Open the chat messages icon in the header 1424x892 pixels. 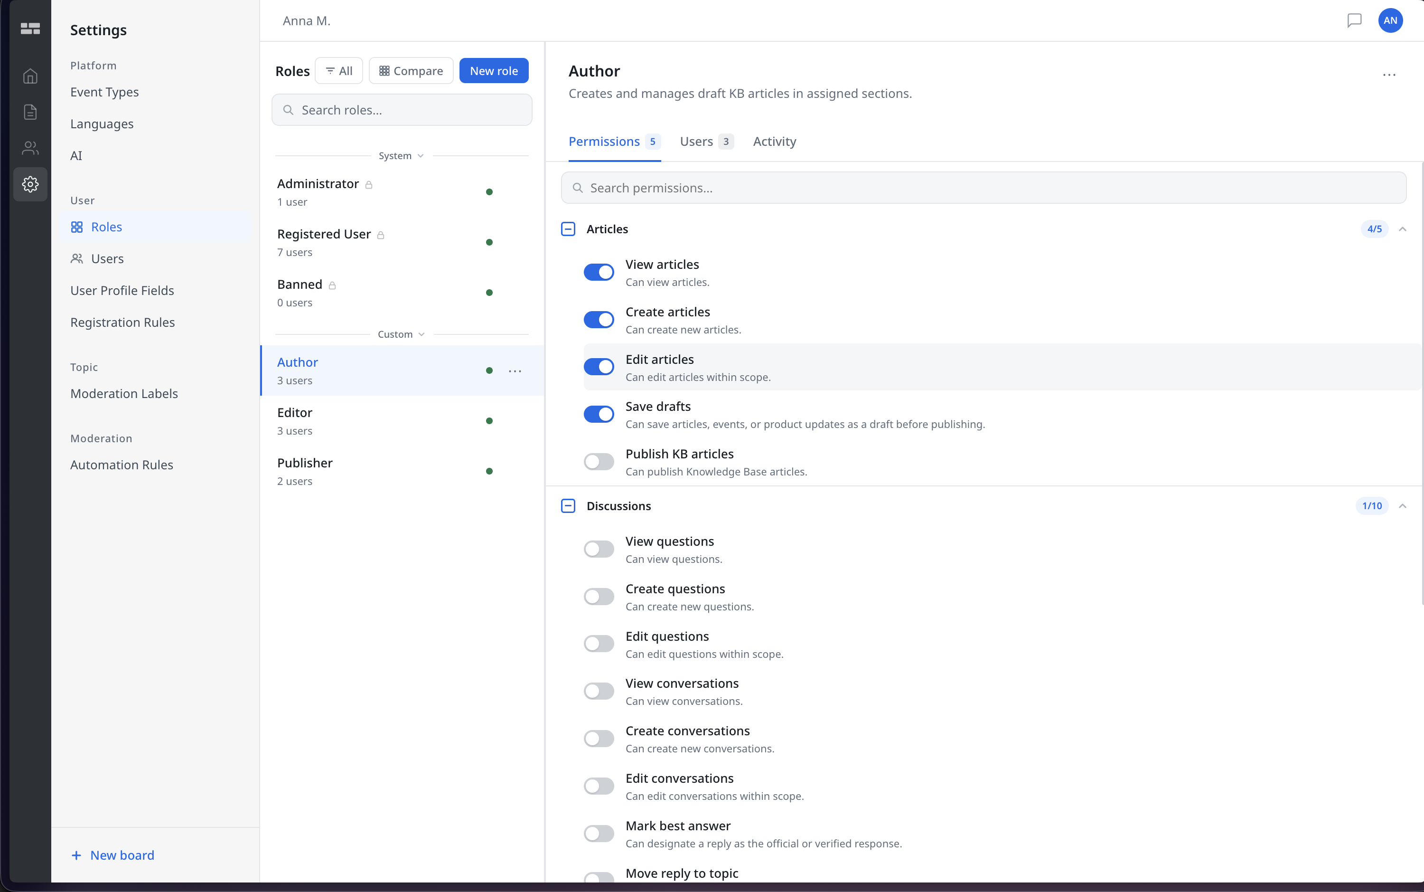point(1354,20)
